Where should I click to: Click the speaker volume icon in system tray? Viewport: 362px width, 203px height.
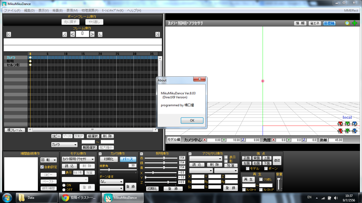coord(336,198)
